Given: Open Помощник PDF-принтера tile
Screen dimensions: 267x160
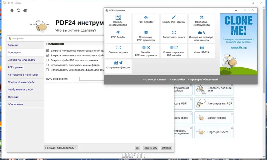Looking at the screenshot, I should [x=146, y=36].
